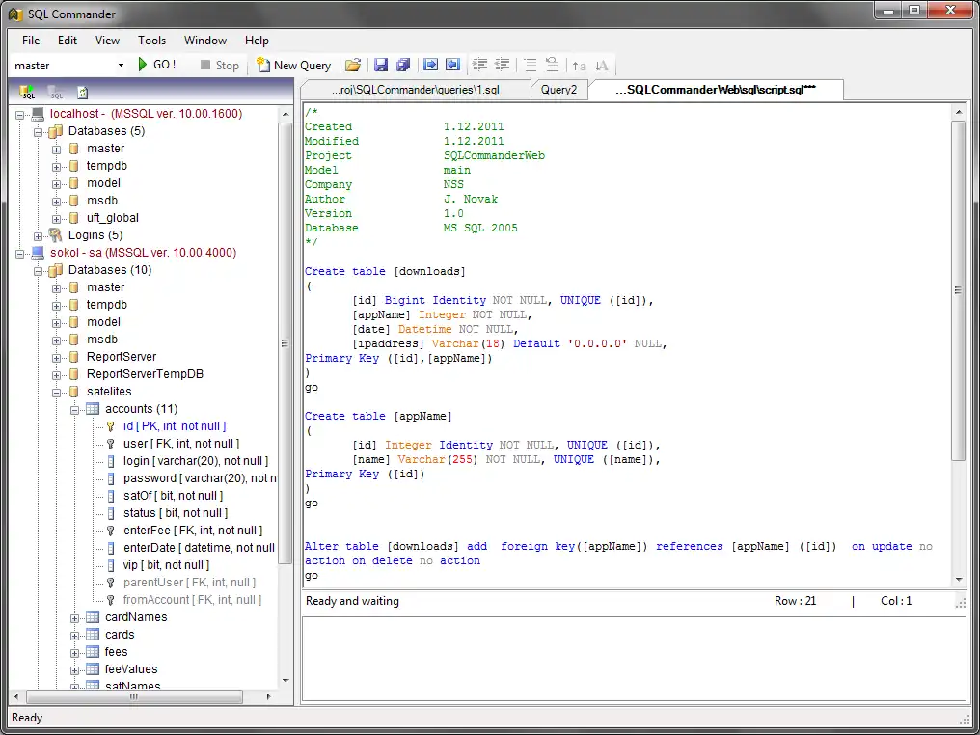This screenshot has width=980, height=735.
Task: Click the New Query button
Action: 293,65
